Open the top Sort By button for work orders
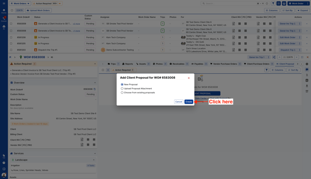Screen dimensions: 311x179 287,10
